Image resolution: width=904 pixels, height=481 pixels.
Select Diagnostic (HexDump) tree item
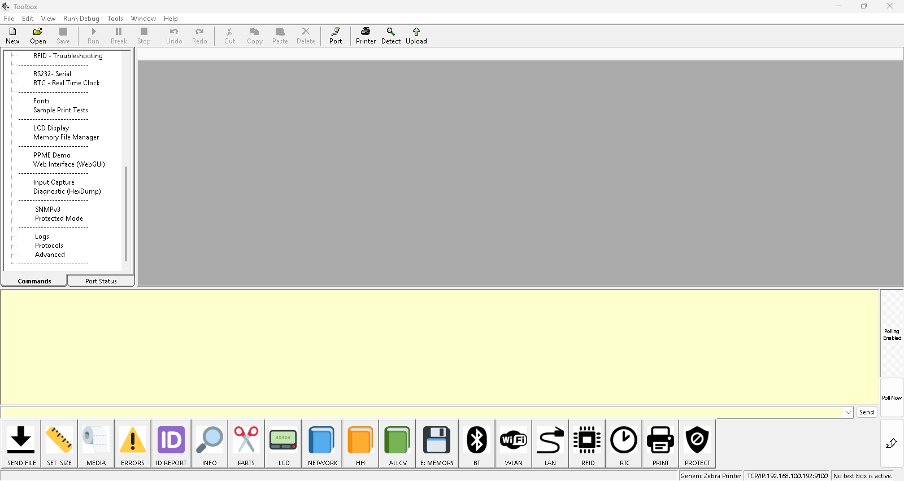click(67, 191)
